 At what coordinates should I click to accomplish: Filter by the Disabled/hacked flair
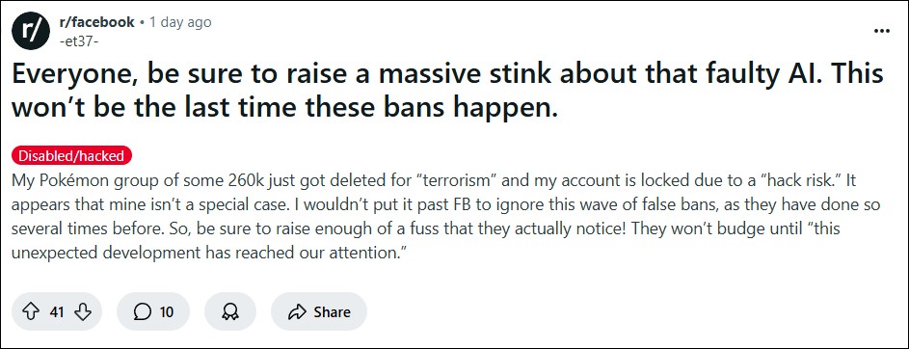pyautogui.click(x=71, y=155)
